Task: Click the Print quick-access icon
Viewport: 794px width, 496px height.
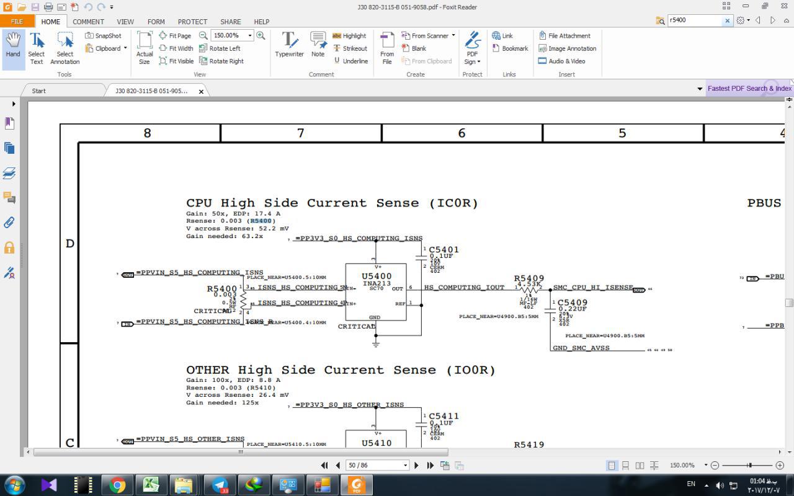Action: (48, 7)
